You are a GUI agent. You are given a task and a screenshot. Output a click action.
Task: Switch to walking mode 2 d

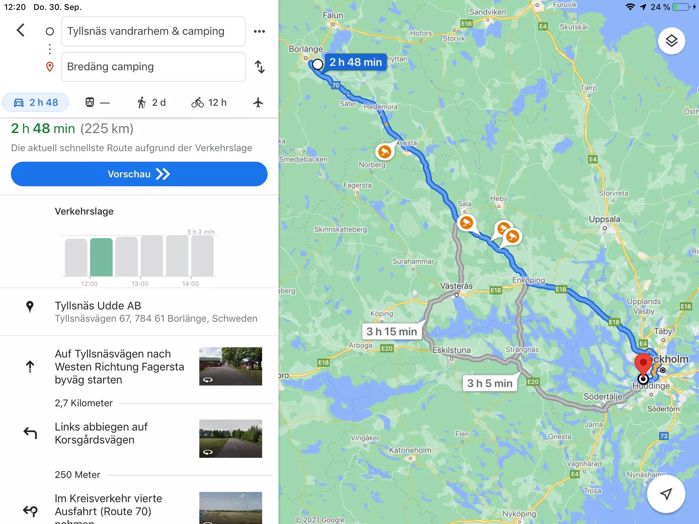pos(151,102)
